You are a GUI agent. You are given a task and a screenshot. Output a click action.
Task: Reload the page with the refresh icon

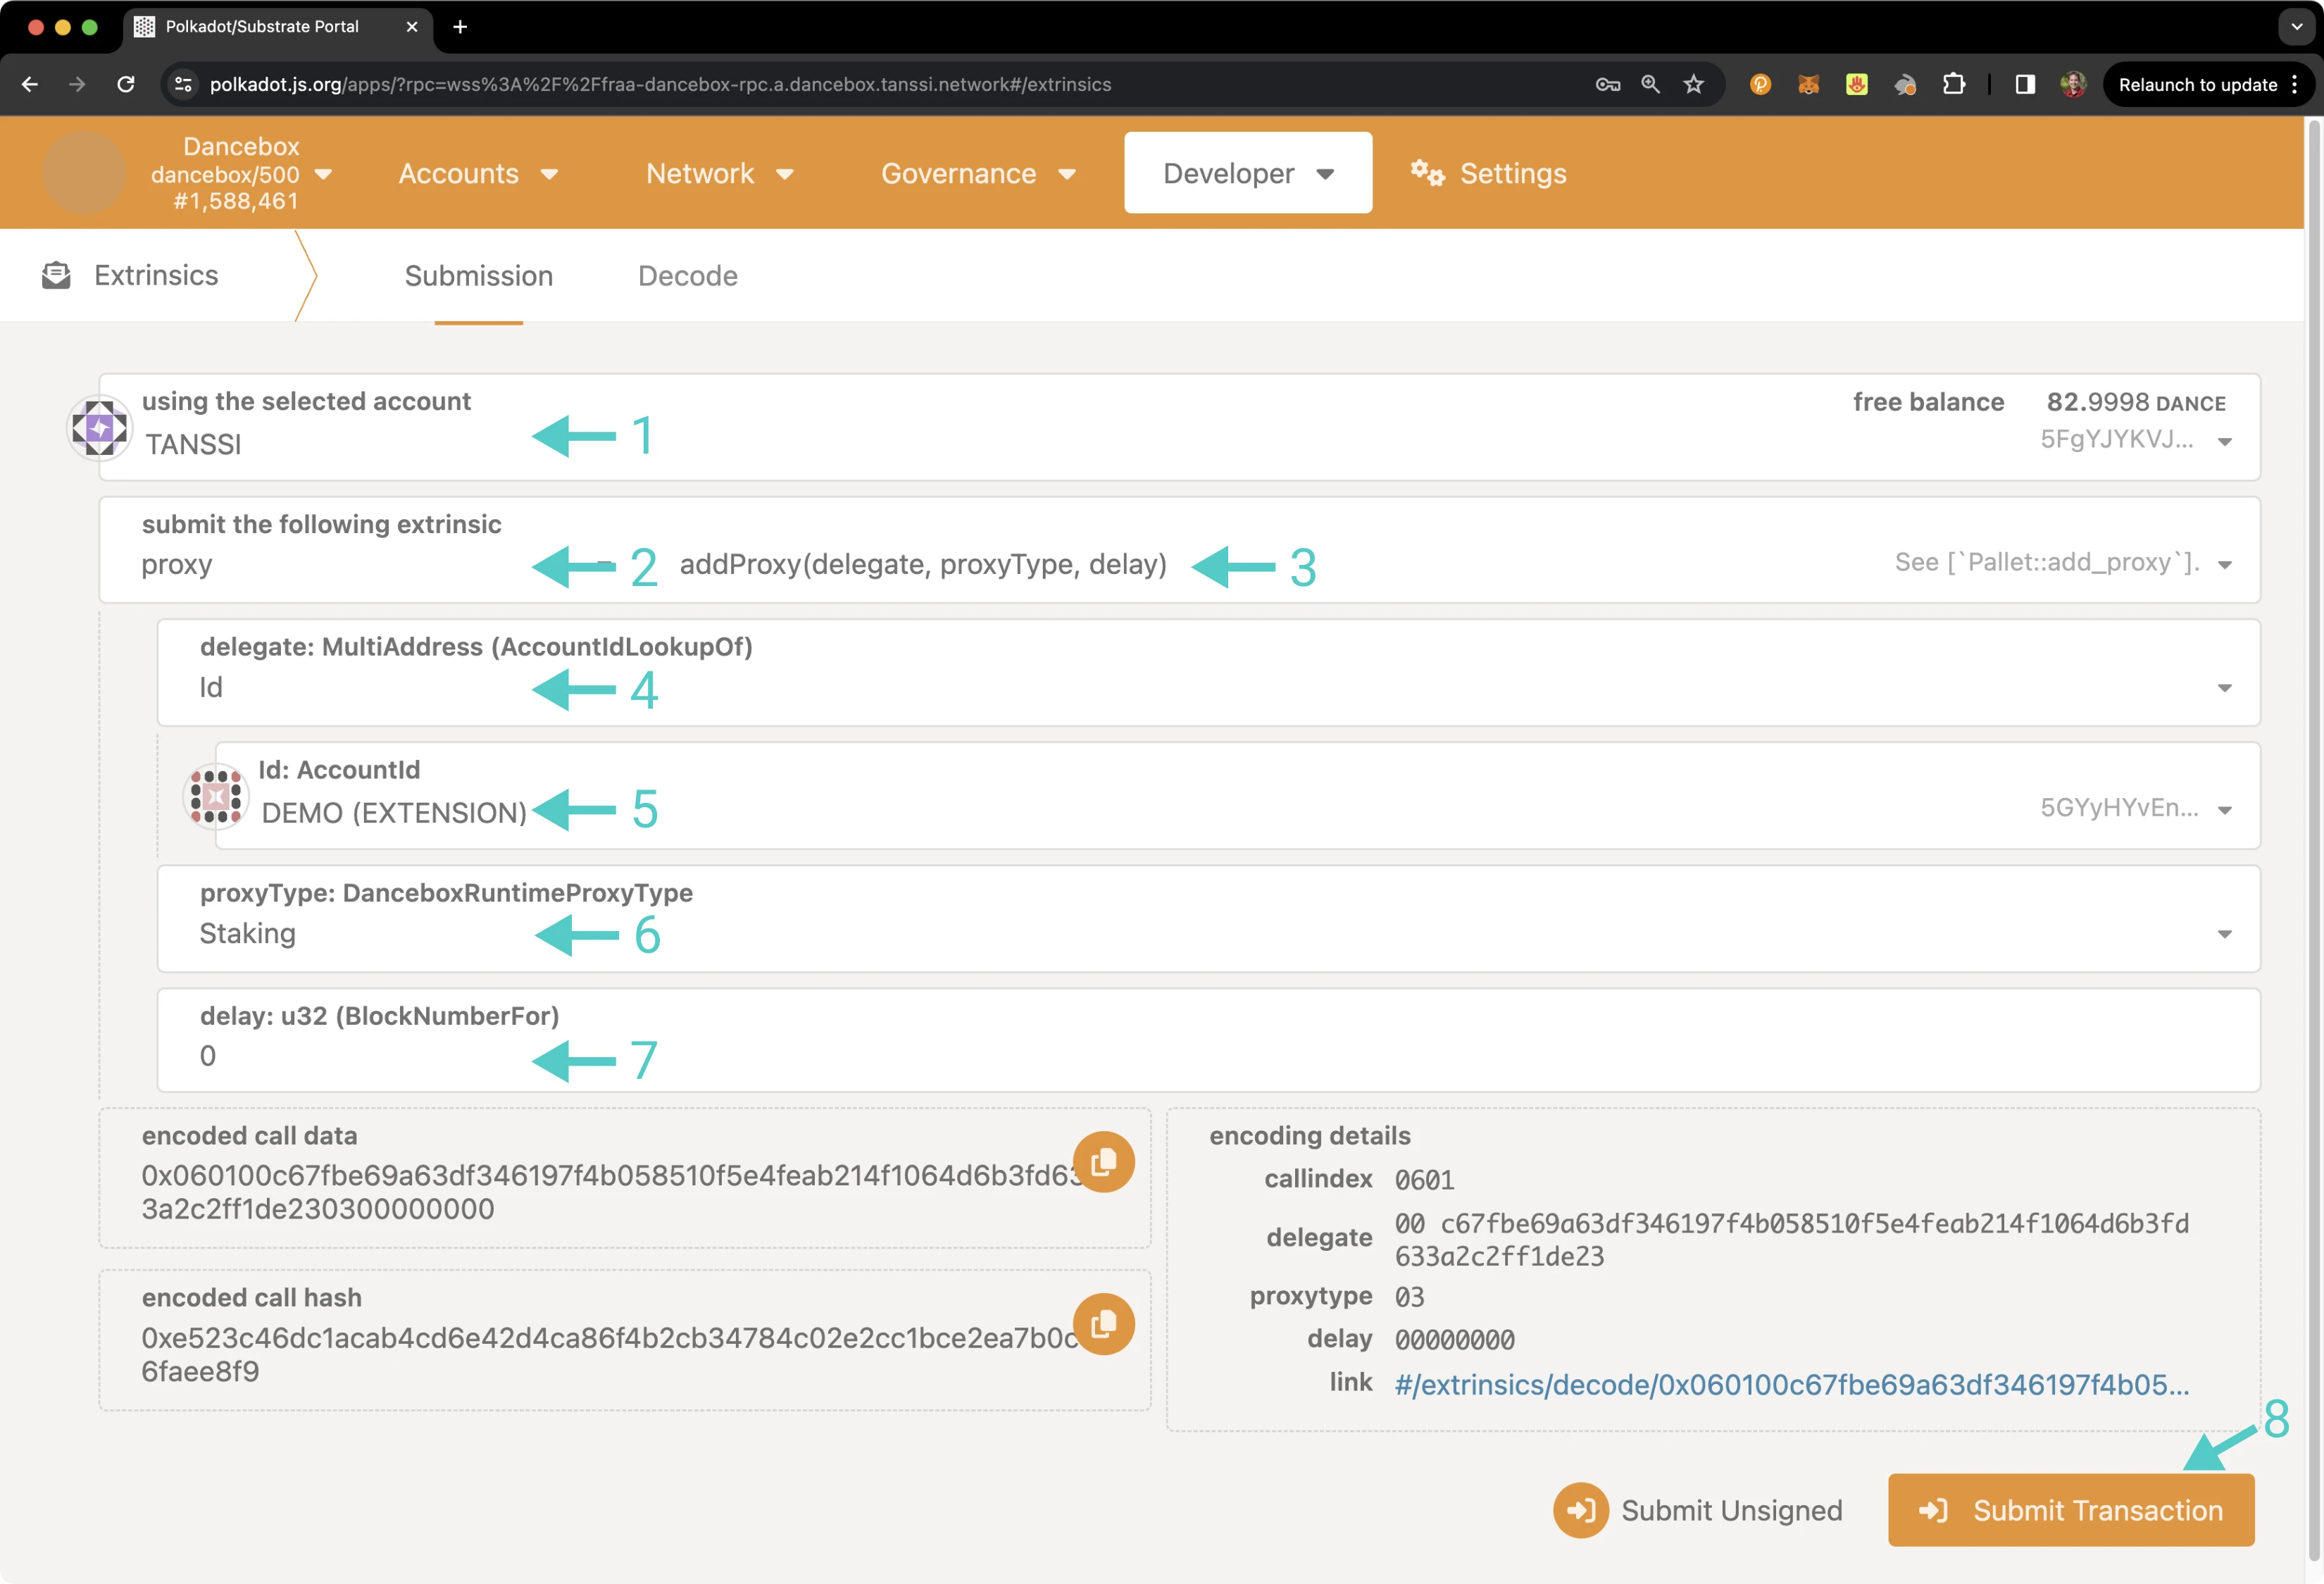(x=126, y=85)
